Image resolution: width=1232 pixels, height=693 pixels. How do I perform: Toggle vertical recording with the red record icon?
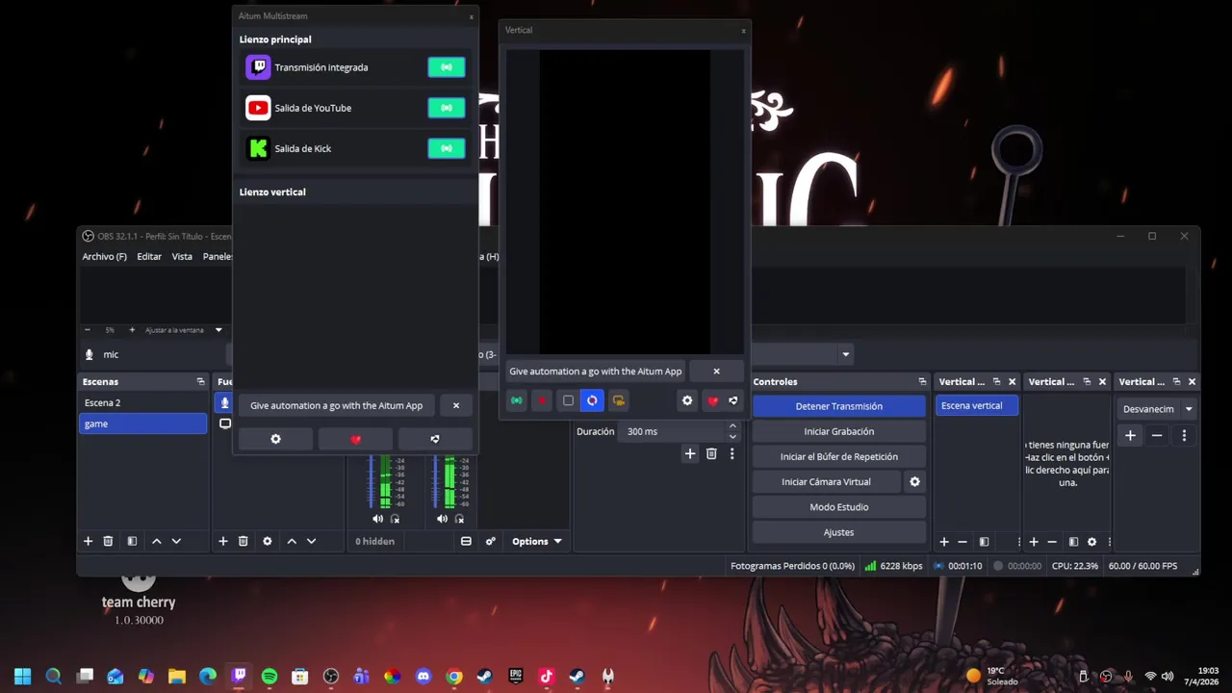tap(542, 400)
